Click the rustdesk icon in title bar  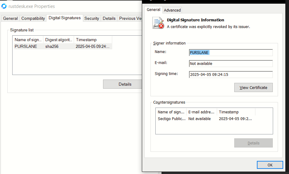click(x=4, y=6)
